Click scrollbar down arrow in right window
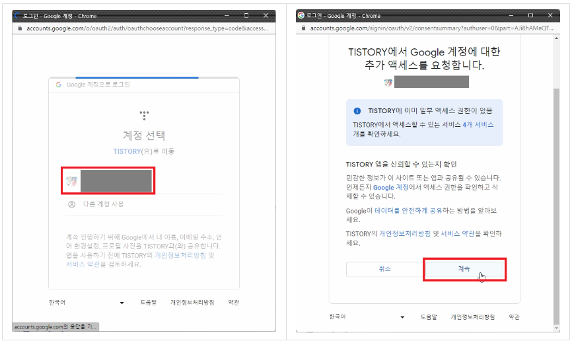The height and width of the screenshot is (343, 572). pos(556,328)
